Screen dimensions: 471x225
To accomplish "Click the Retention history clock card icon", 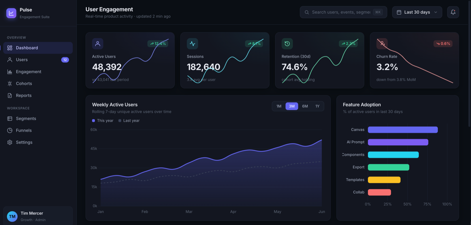I will click(x=287, y=44).
